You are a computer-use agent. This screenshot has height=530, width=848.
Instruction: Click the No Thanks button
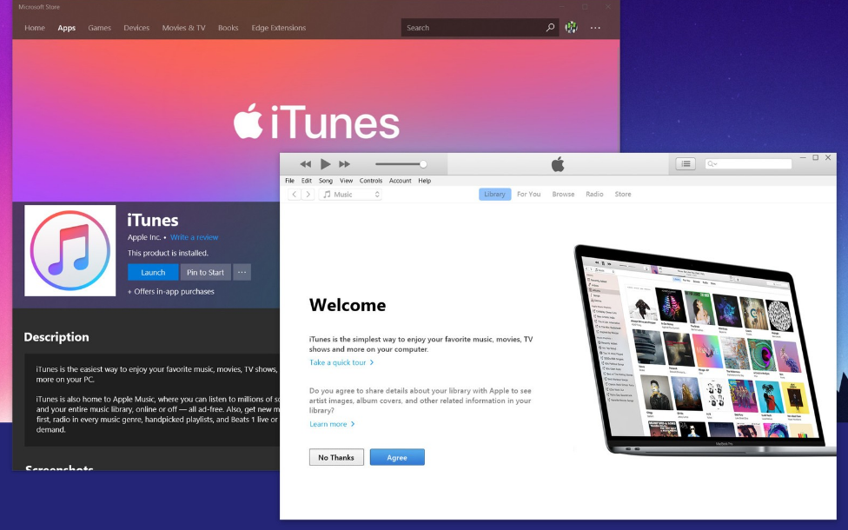336,457
